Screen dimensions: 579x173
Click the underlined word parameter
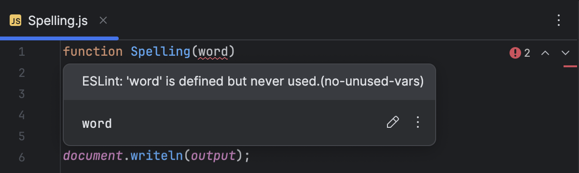(213, 51)
